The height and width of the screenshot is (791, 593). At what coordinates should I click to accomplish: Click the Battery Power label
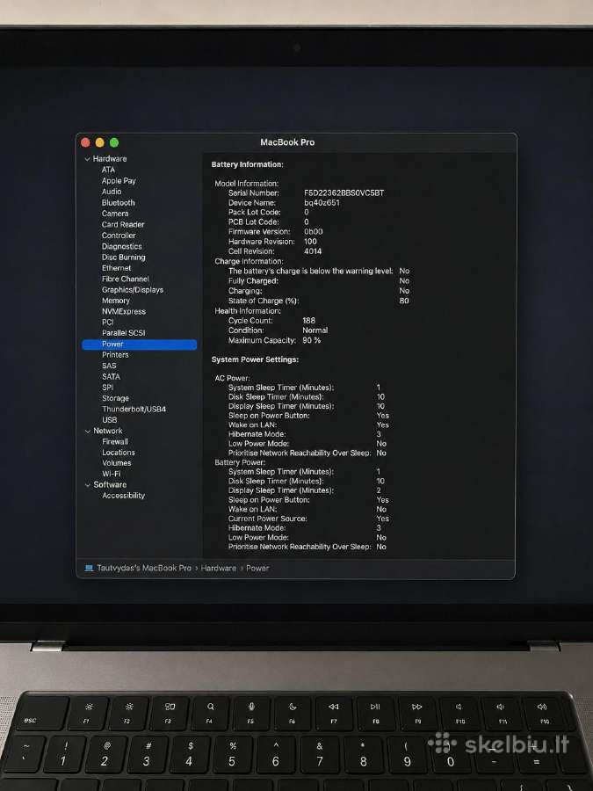pos(240,462)
